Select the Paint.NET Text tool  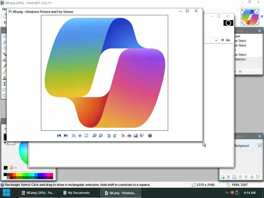4,84
